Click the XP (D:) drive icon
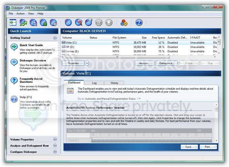 63,47
